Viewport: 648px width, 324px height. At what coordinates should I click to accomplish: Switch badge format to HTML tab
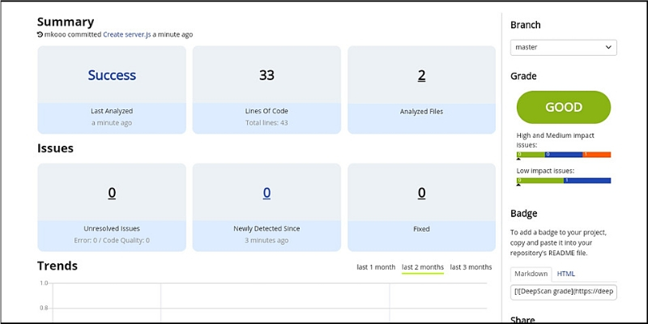(x=565, y=274)
